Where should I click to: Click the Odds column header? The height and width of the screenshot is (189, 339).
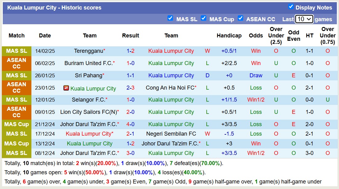(256, 36)
